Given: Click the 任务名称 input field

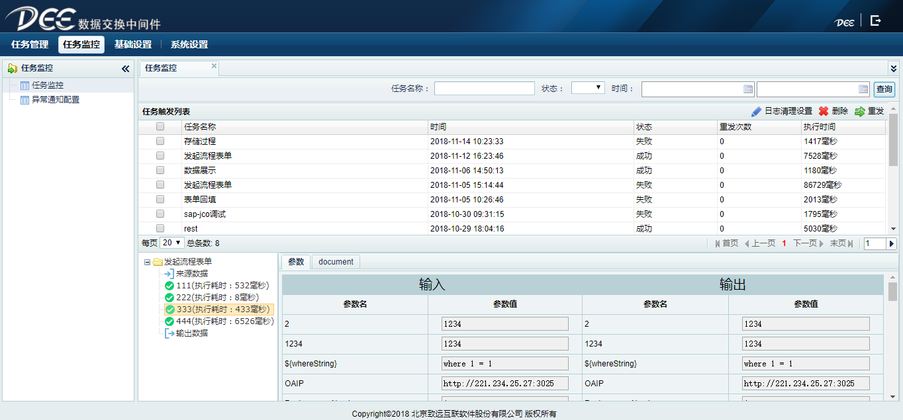Looking at the screenshot, I should coord(484,89).
